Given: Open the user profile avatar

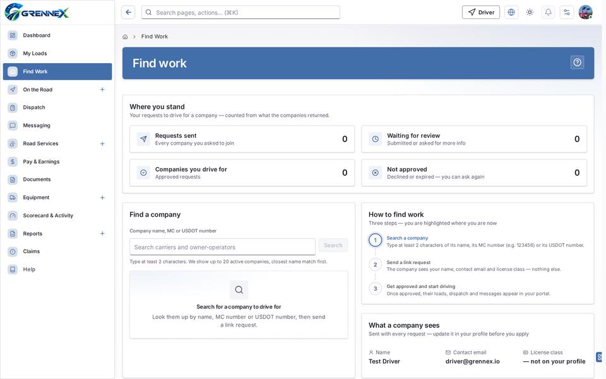Looking at the screenshot, I should [586, 13].
